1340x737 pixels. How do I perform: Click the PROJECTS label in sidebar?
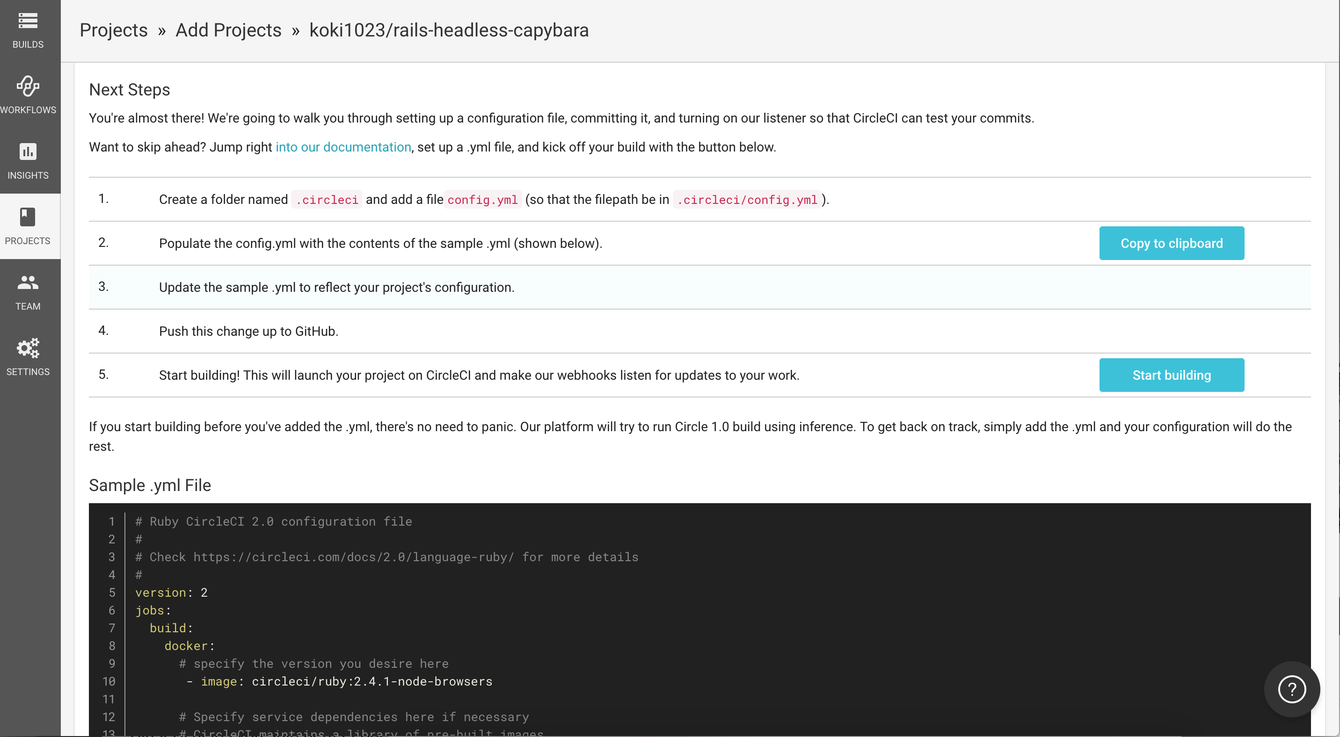pos(28,241)
